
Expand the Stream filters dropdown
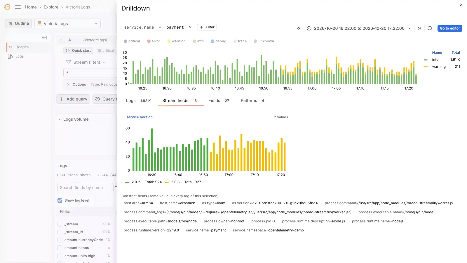coord(104,62)
